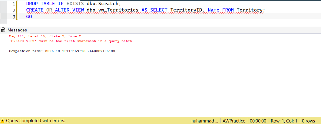
Task: Click the 'Query completed with errors.' status text
Action: point(35,121)
